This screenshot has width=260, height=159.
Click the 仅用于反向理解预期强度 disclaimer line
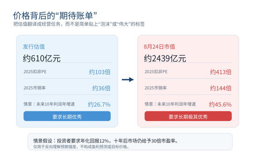[x=81, y=147]
